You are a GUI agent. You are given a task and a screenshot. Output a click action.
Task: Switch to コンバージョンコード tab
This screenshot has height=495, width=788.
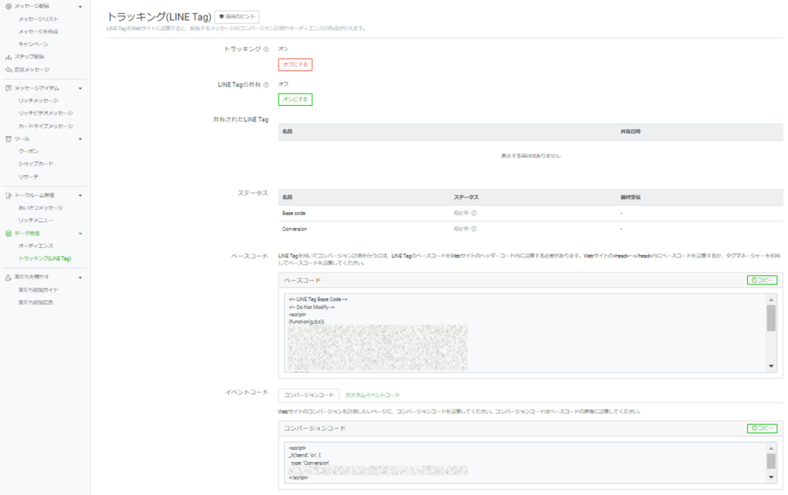[x=309, y=395]
